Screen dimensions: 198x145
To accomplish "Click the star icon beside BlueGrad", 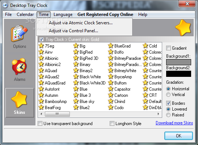I will click(x=110, y=46).
